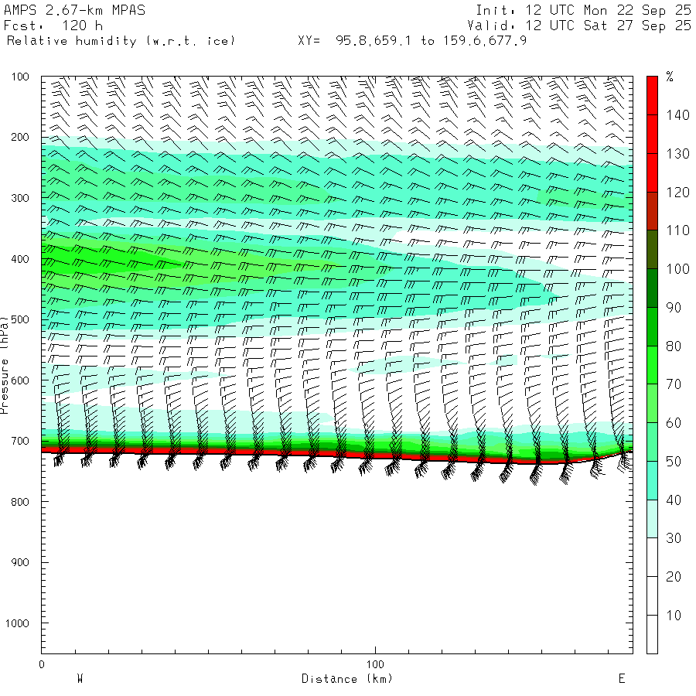Pick the pale cyan 30–40% color bar segment
696x696 pixels.
pos(652,519)
